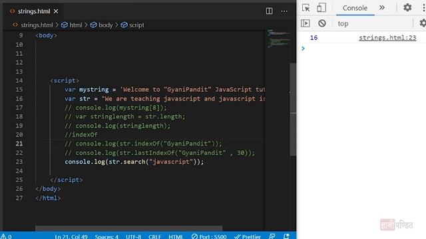Change the UTF-8 file encoding
Image resolution: width=426 pixels, height=239 pixels.
pos(133,236)
